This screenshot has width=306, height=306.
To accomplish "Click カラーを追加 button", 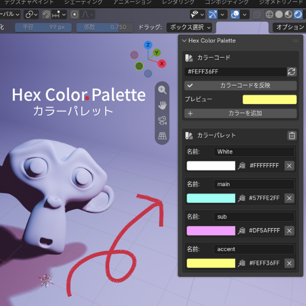I will tap(240, 114).
